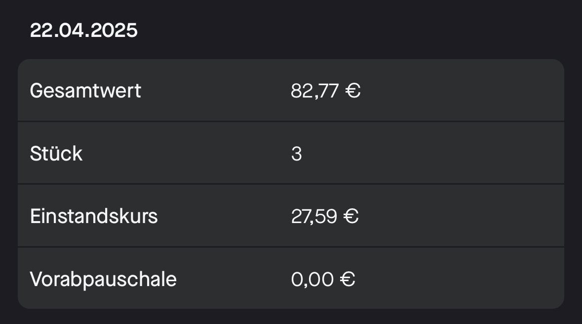Click the euro sign after 82,77
Screen dimensions: 582x324
tap(352, 91)
